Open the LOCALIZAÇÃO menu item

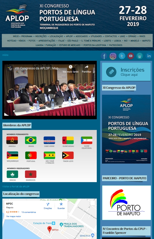click(56, 36)
